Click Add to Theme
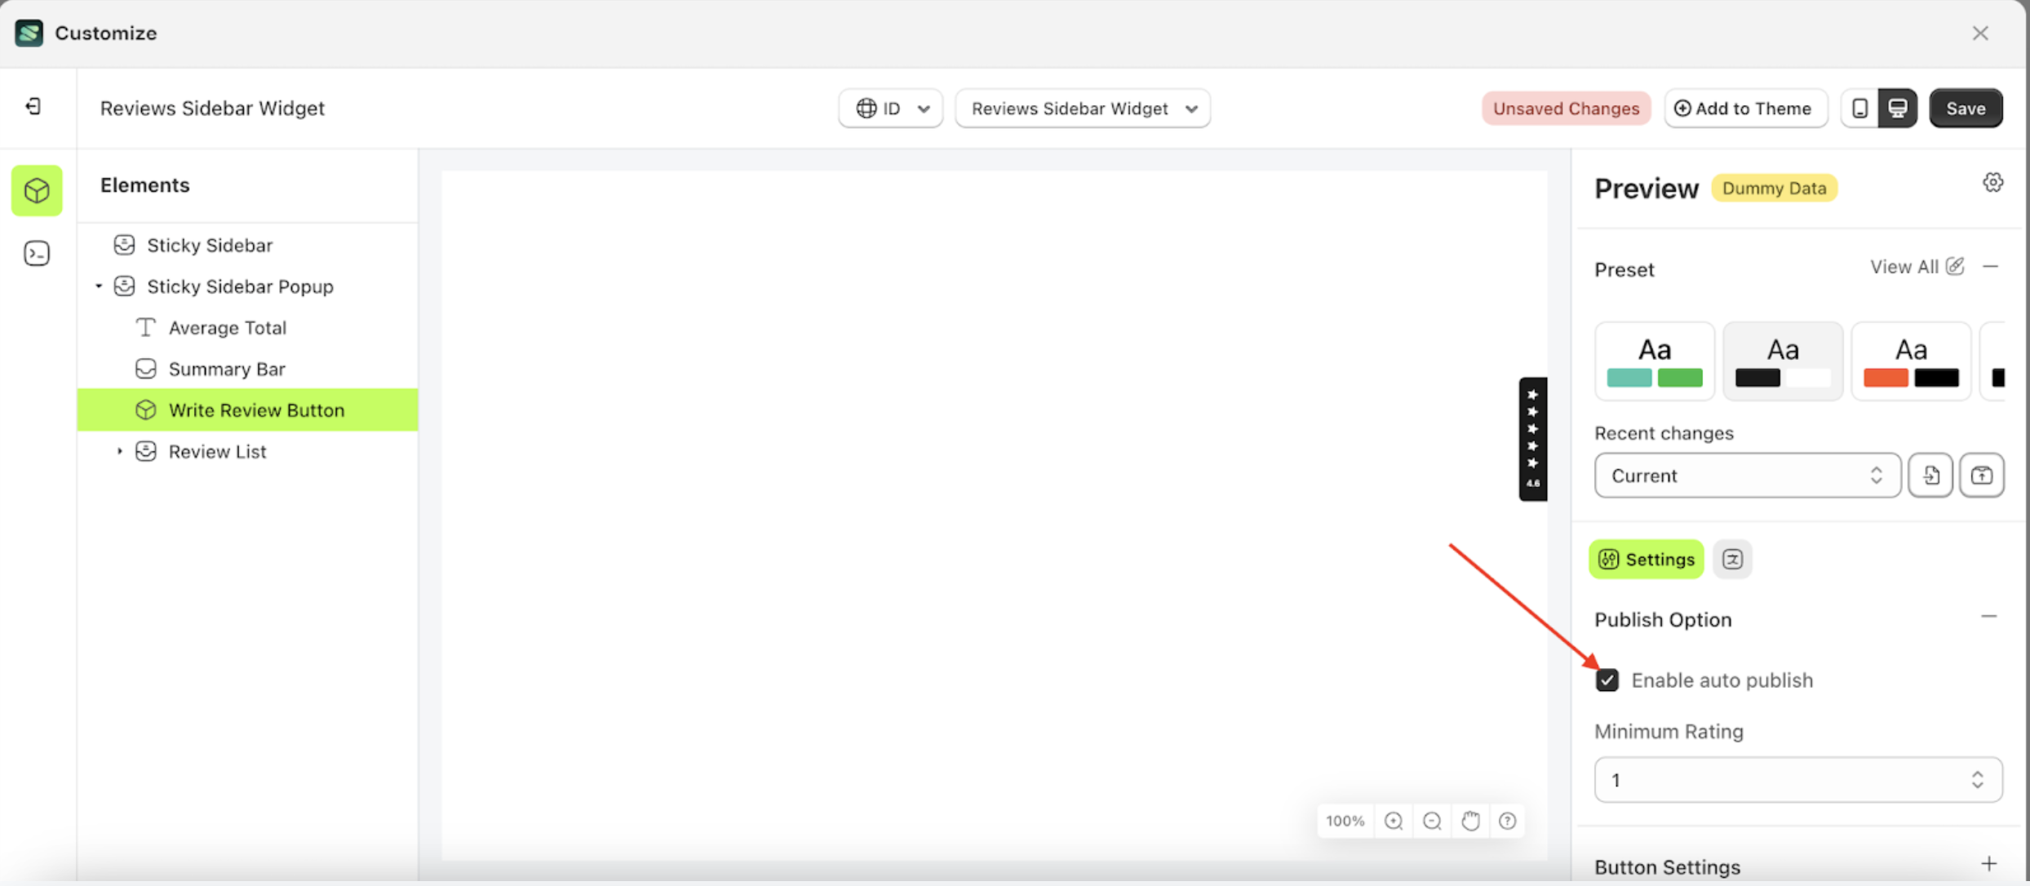The width and height of the screenshot is (2030, 886). tap(1745, 108)
